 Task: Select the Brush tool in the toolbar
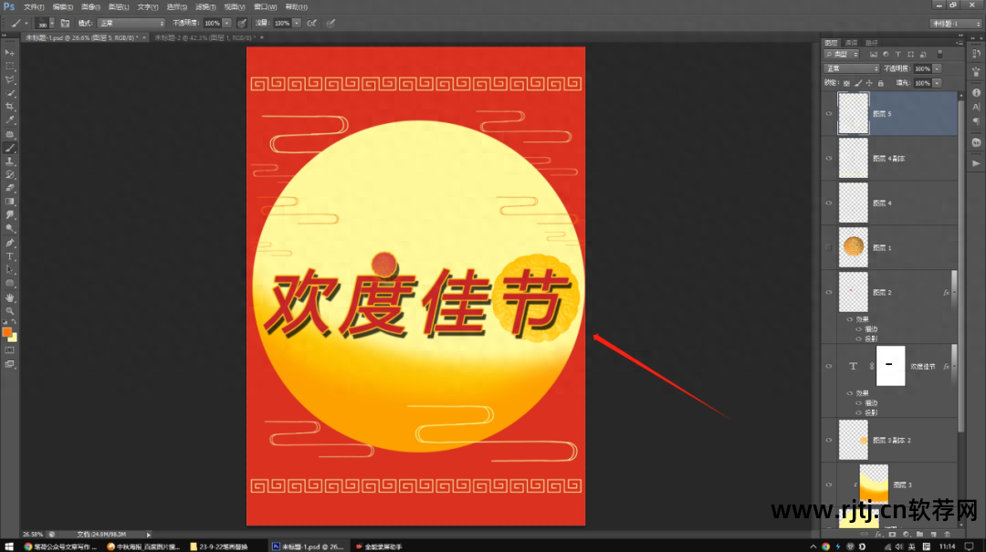click(x=10, y=146)
